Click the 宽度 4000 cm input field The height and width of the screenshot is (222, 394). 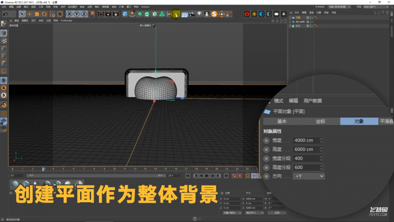[x=307, y=140]
